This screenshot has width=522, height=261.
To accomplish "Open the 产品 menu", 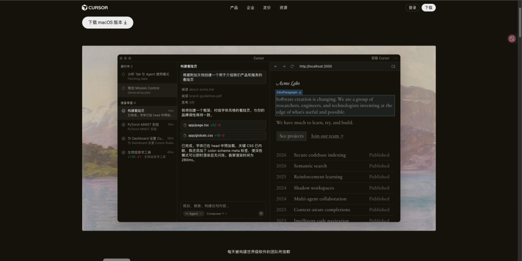I will point(234,8).
